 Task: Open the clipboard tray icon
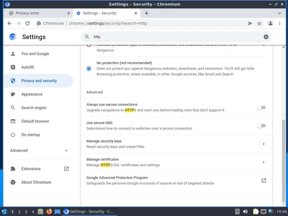256,211
